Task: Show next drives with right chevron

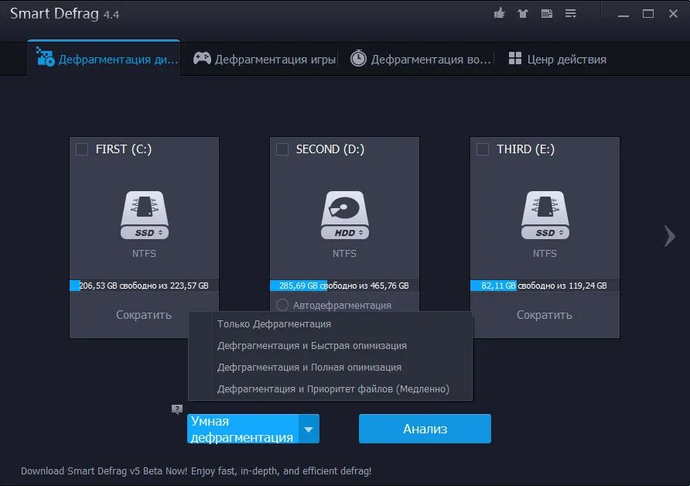Action: point(669,236)
